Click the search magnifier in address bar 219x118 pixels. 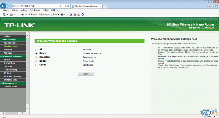pyautogui.click(x=60, y=6)
